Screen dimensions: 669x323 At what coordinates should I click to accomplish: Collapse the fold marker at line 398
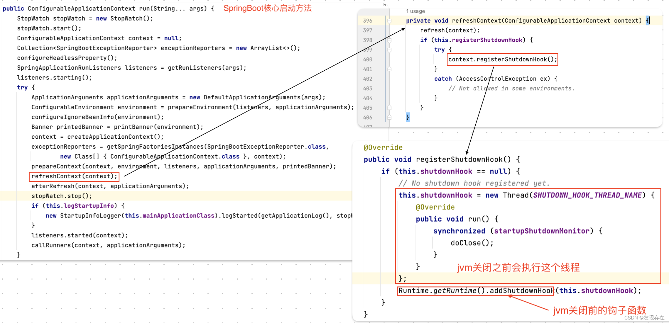pyautogui.click(x=389, y=40)
